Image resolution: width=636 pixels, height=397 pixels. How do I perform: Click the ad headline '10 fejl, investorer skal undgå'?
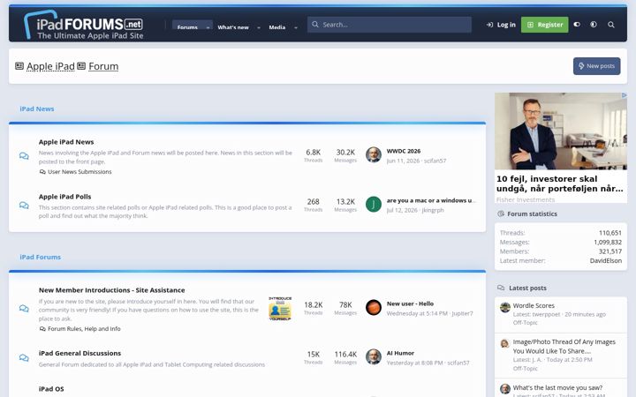point(560,184)
